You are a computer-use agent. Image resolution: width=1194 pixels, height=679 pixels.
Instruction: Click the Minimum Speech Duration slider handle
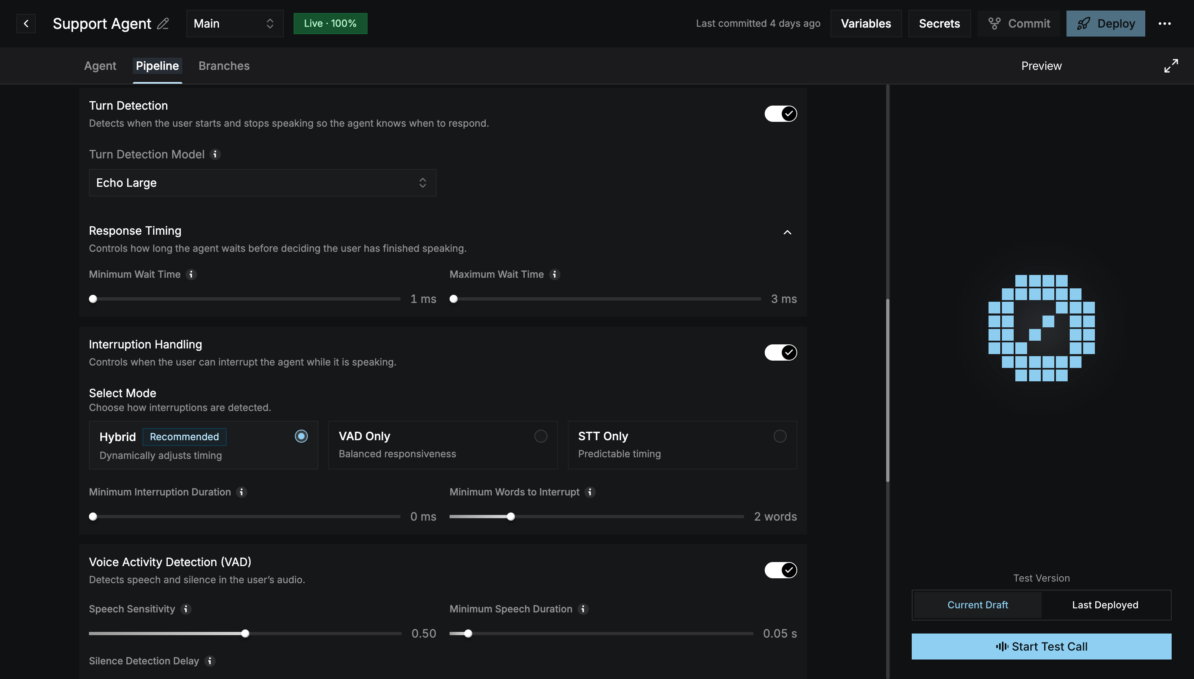[468, 633]
